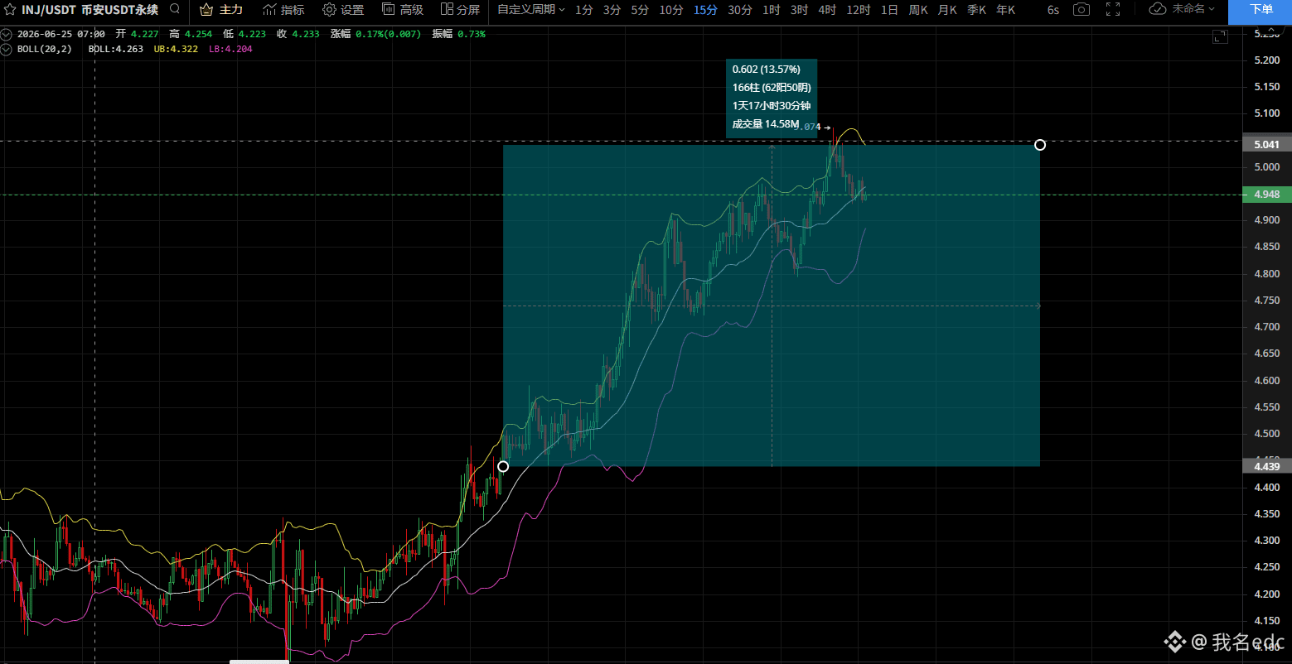1292x664 pixels.
Task: Collapse the candle OHLC info row
Action: tap(7, 35)
